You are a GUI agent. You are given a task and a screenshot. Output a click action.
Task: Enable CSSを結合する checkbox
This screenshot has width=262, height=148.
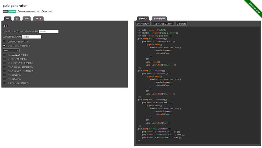(4, 79)
